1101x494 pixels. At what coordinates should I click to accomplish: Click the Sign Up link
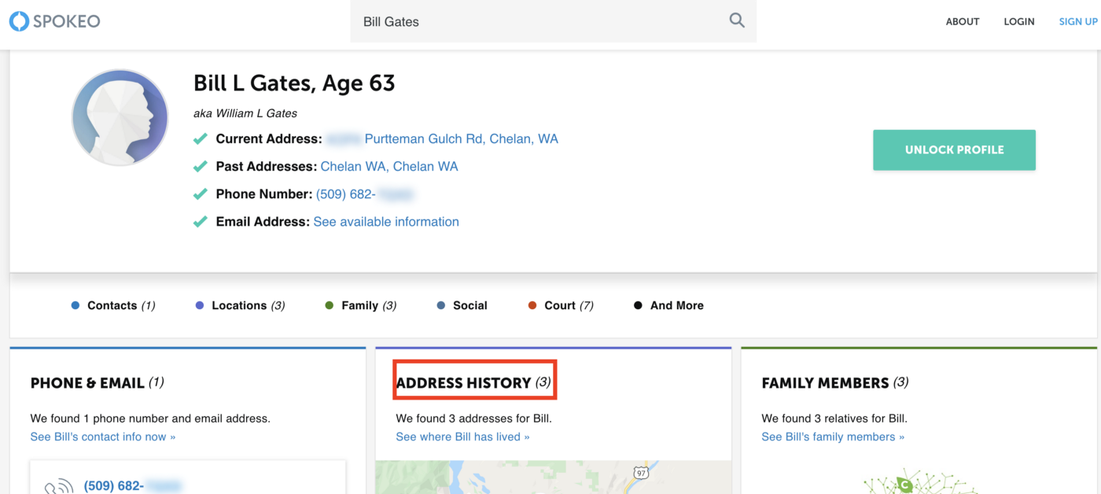coord(1077,21)
